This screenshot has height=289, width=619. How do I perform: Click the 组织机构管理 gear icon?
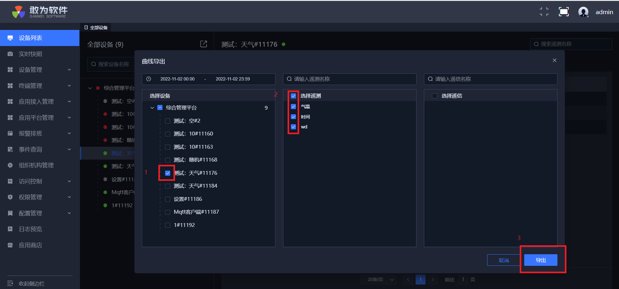[x=10, y=165]
